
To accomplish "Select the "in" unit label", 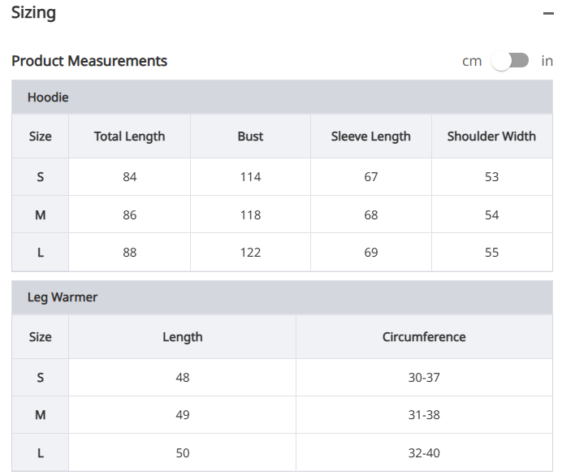I will point(547,61).
